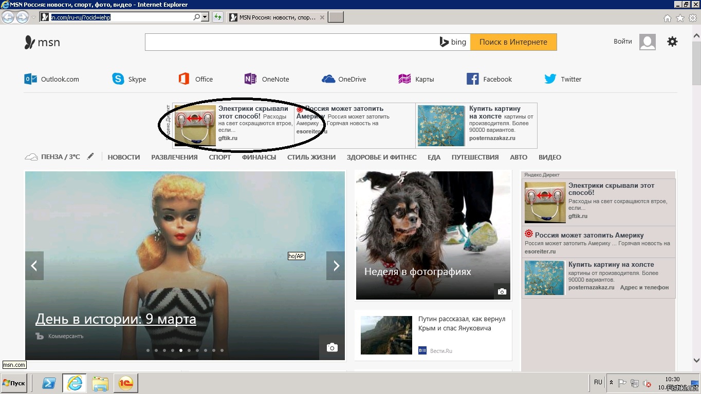Open sidebar ad Электрики скрывали этот способ
The height and width of the screenshot is (394, 701).
point(611,189)
